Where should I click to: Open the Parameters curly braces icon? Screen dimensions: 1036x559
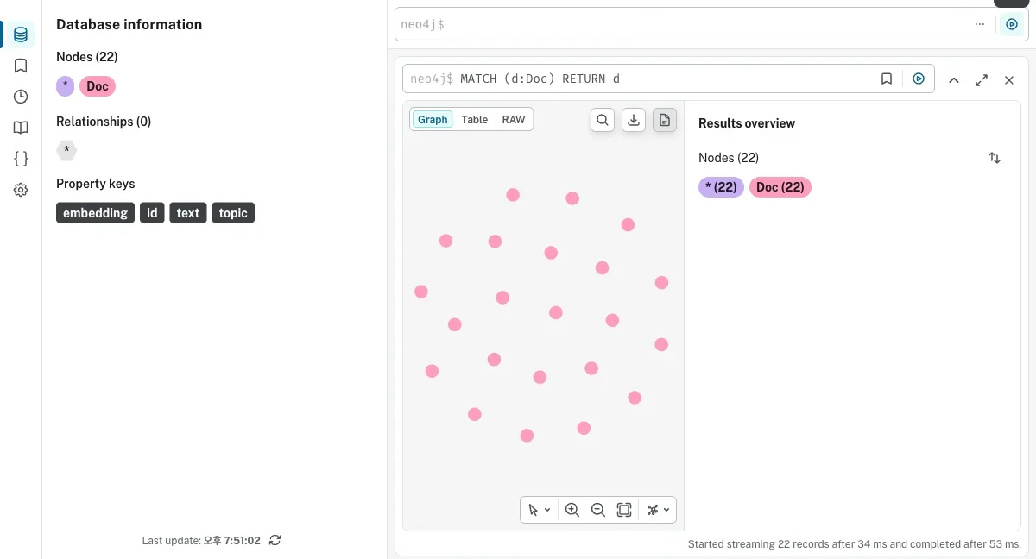click(x=21, y=159)
